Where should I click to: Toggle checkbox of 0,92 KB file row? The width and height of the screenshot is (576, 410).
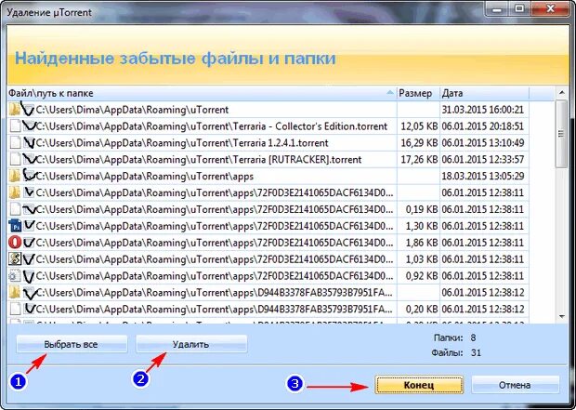point(29,276)
